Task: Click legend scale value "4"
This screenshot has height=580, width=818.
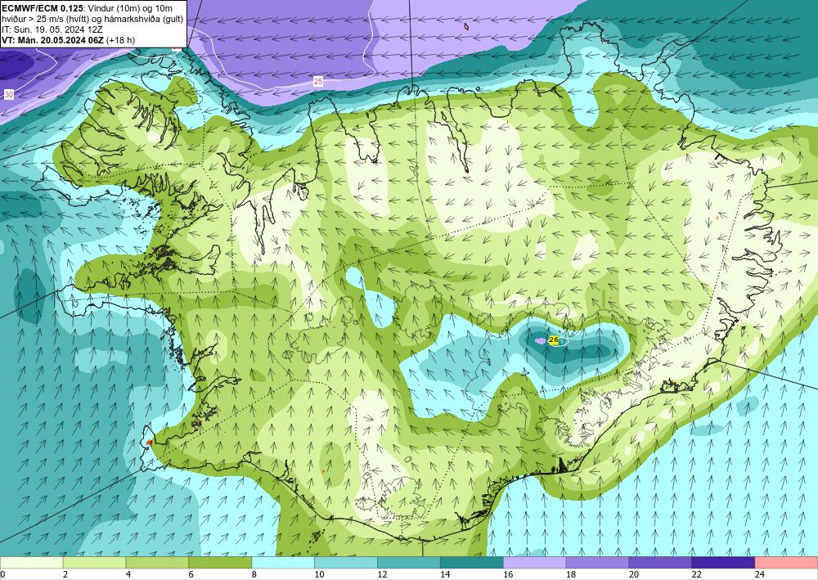Action: [128, 574]
